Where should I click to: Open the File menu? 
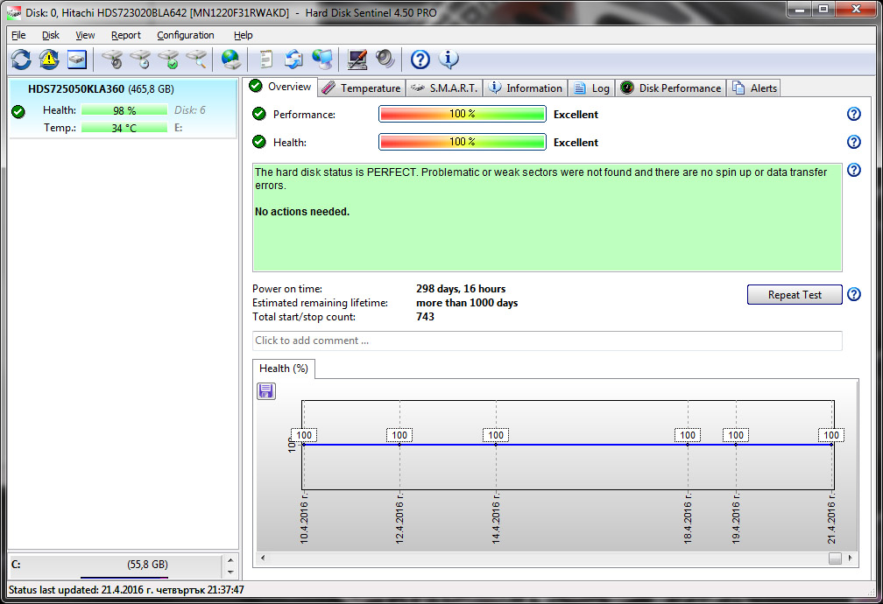[x=18, y=35]
